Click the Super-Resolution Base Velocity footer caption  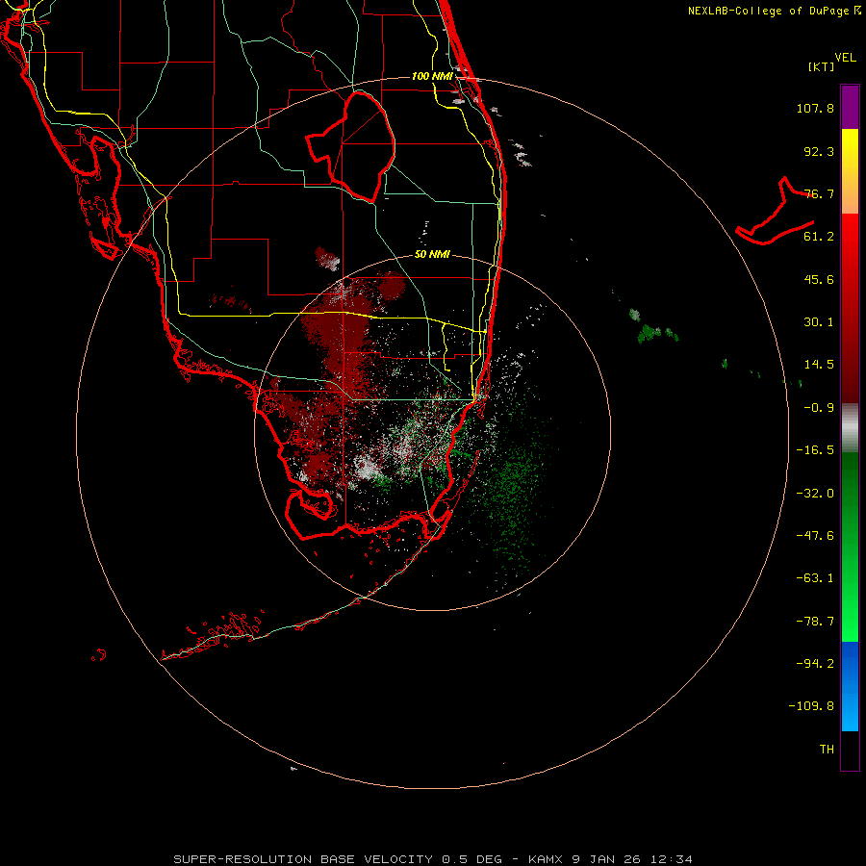click(433, 859)
